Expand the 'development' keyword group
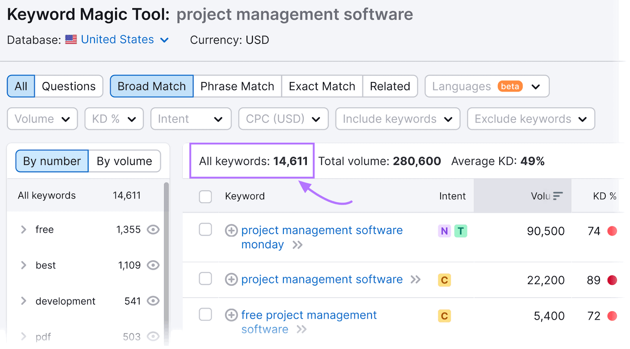630x349 pixels. point(24,301)
